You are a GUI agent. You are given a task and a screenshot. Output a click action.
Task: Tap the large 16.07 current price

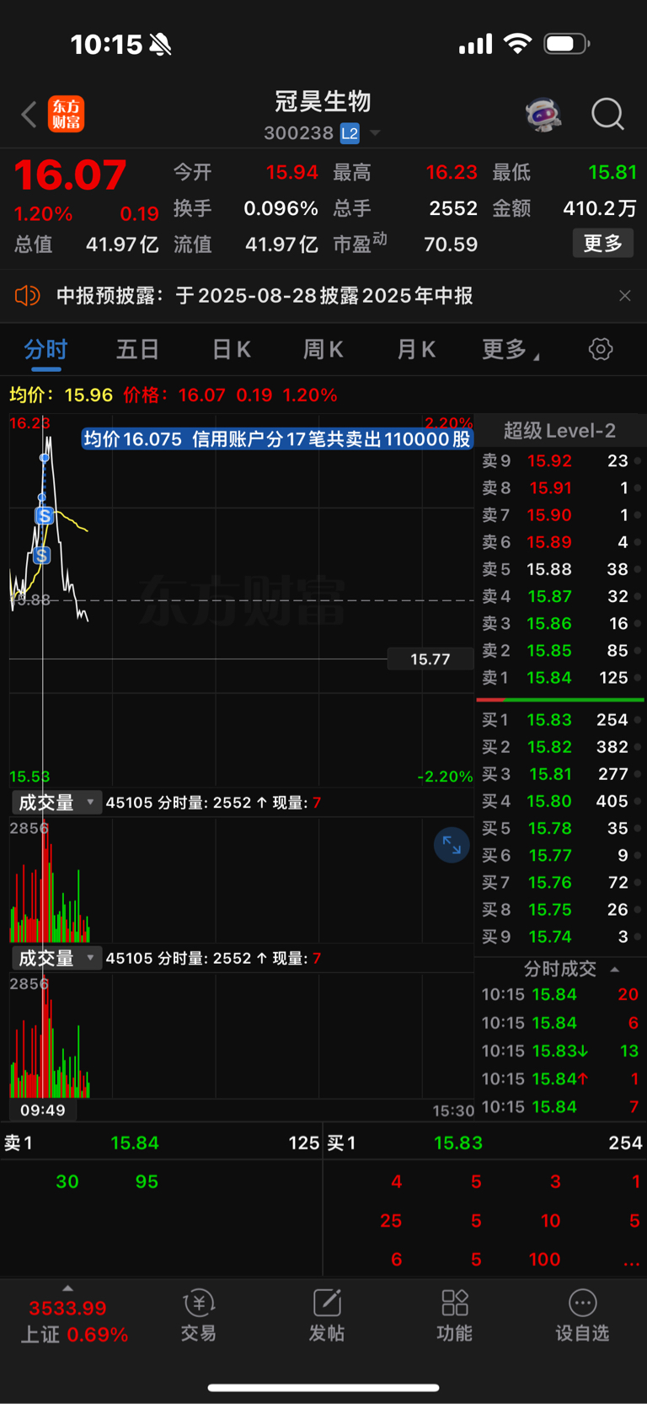(x=70, y=176)
